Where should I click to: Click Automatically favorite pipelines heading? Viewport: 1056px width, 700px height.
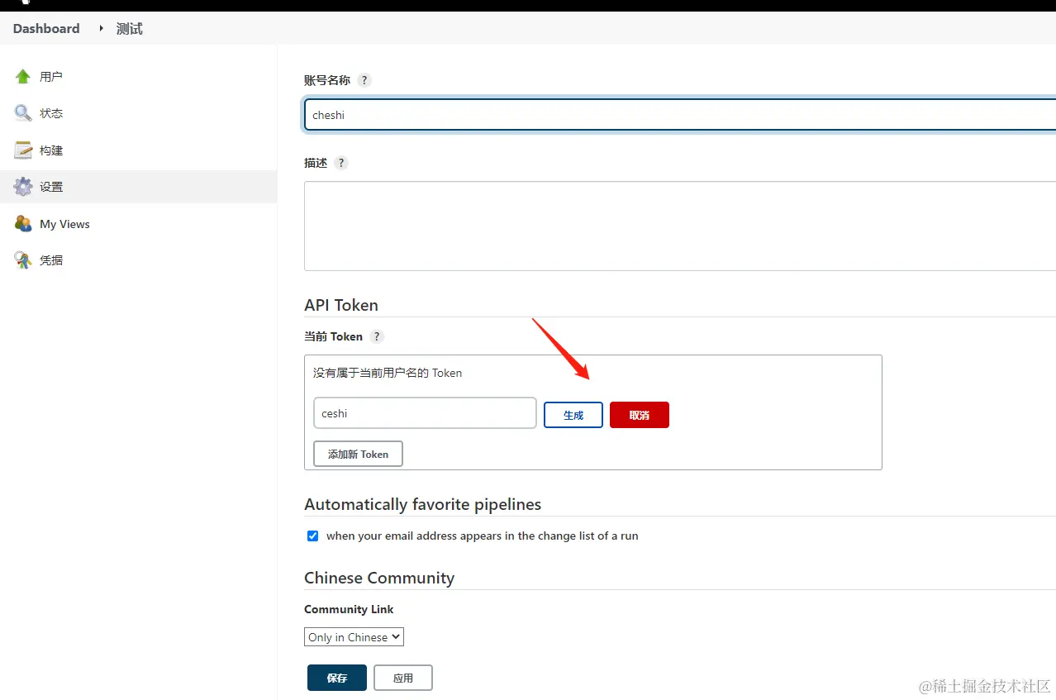pos(423,504)
